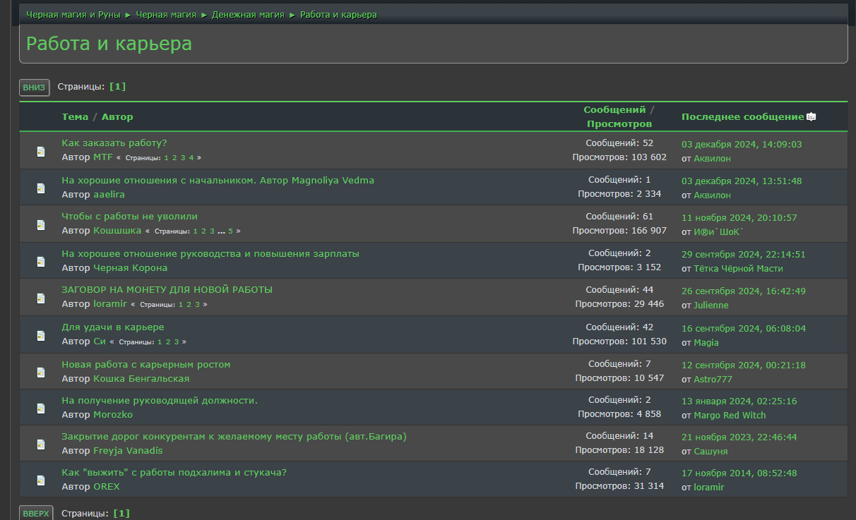Open topic 'Чтобы с работы не уволили'
This screenshot has height=520, width=856.
(129, 217)
